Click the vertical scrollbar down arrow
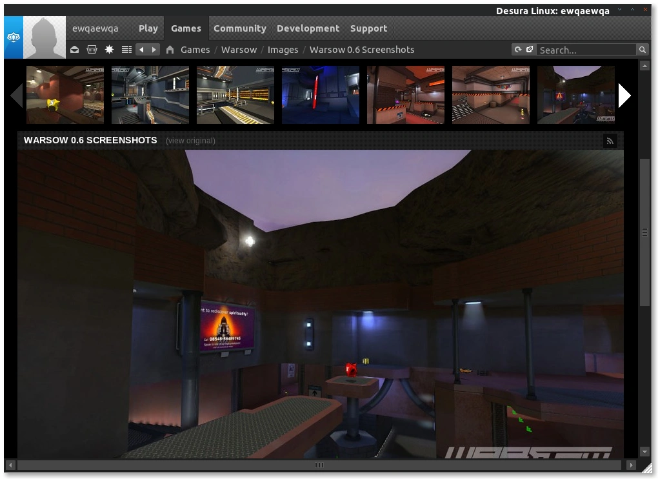The width and height of the screenshot is (658, 479). tap(644, 452)
